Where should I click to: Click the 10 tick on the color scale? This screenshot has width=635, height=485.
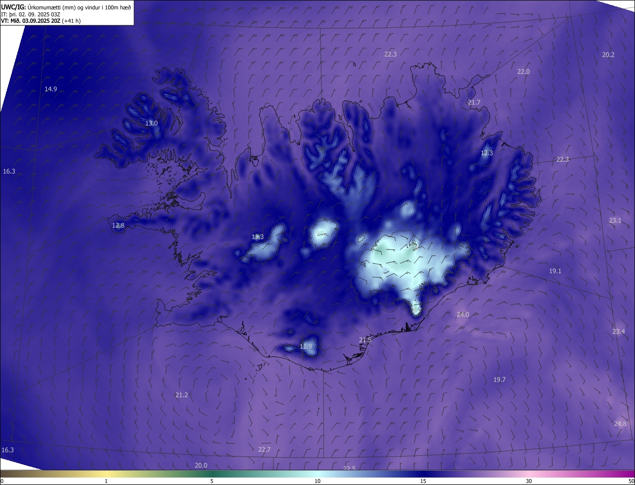317,481
